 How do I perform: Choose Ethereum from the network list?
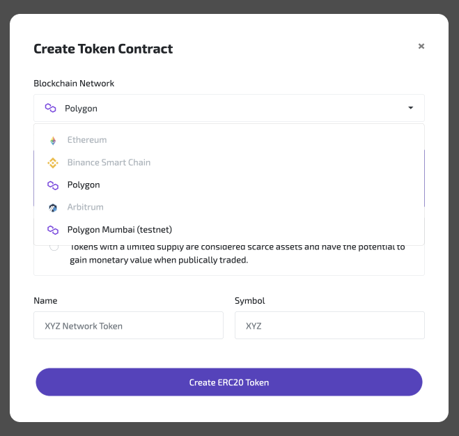pos(87,140)
